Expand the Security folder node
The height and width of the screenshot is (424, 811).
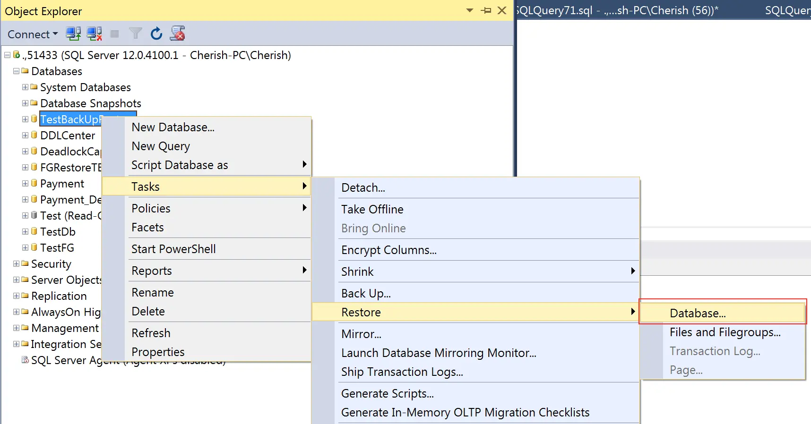coord(16,264)
